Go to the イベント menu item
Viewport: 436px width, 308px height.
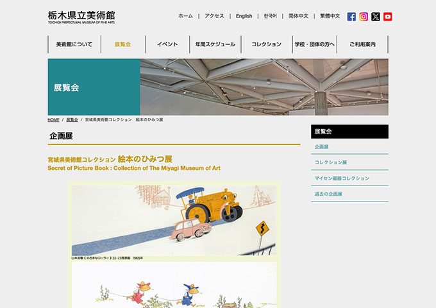point(167,44)
